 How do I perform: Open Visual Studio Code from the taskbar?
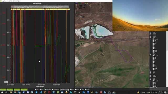41,92
